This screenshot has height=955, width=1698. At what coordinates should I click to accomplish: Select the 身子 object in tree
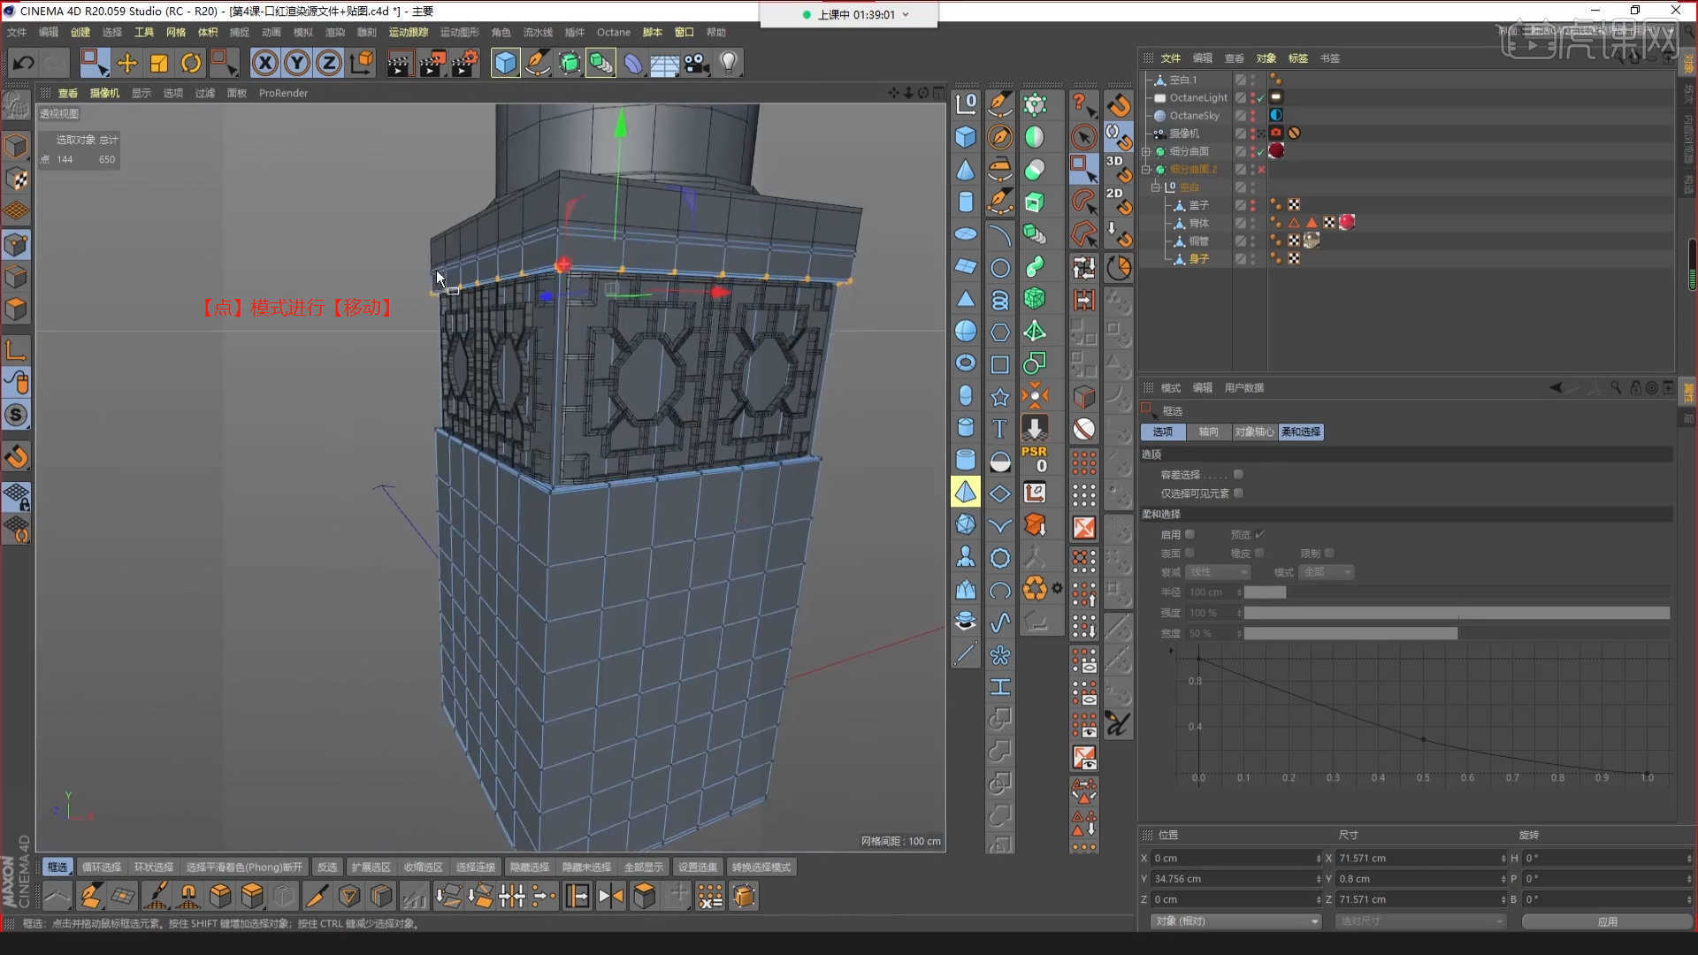(1198, 259)
